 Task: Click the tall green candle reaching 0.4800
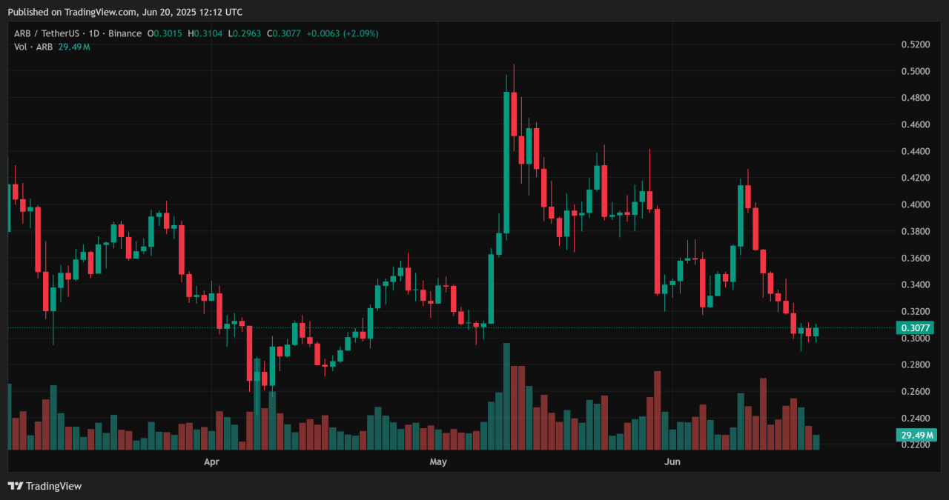506,161
